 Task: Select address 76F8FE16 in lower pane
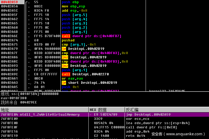click(x=10, y=132)
